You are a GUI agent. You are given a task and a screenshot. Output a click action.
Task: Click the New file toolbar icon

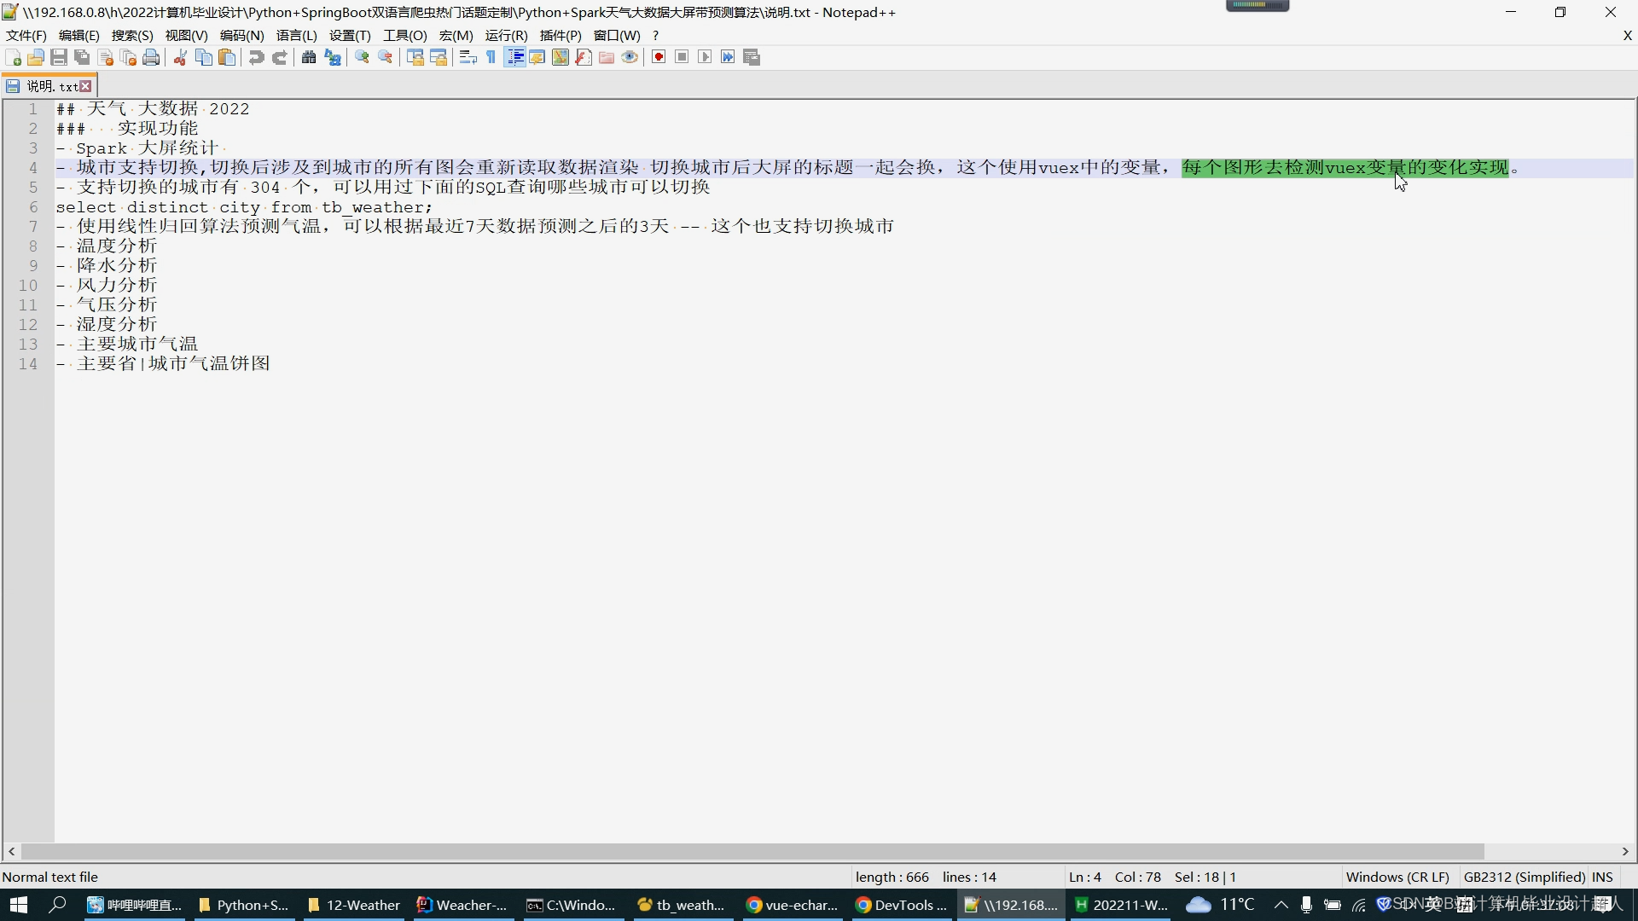coord(13,57)
